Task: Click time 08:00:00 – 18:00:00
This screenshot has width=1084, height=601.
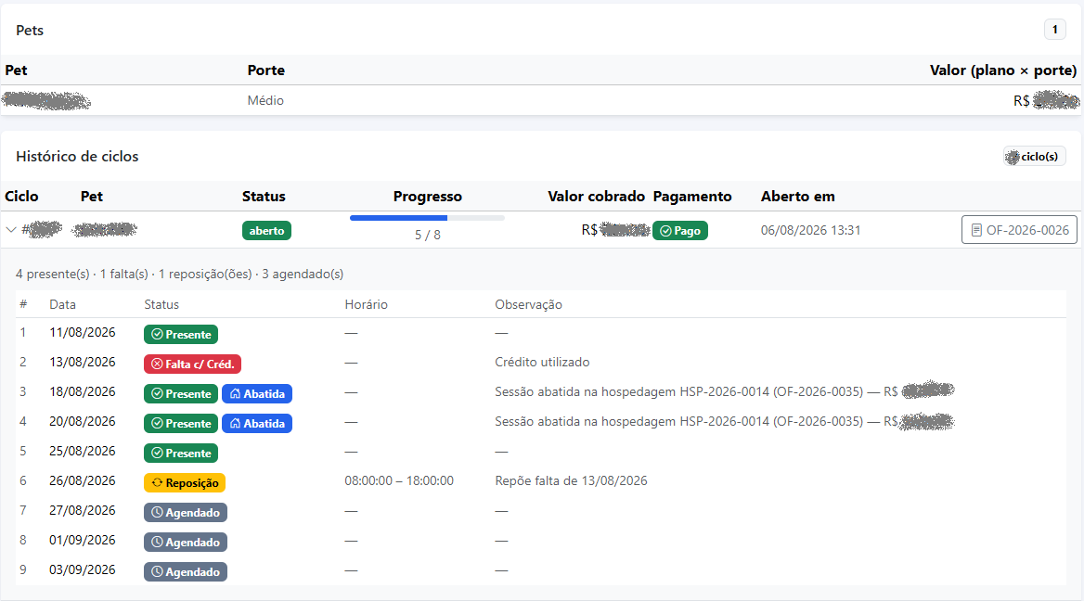Action: [399, 480]
